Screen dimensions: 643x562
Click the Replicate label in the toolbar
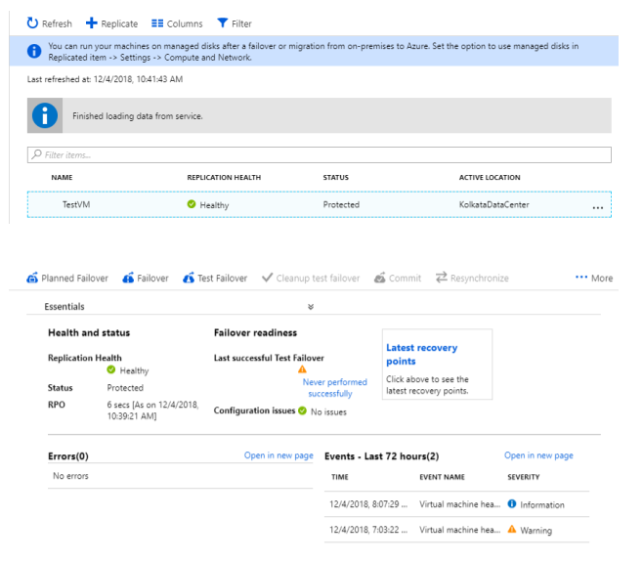click(x=119, y=23)
